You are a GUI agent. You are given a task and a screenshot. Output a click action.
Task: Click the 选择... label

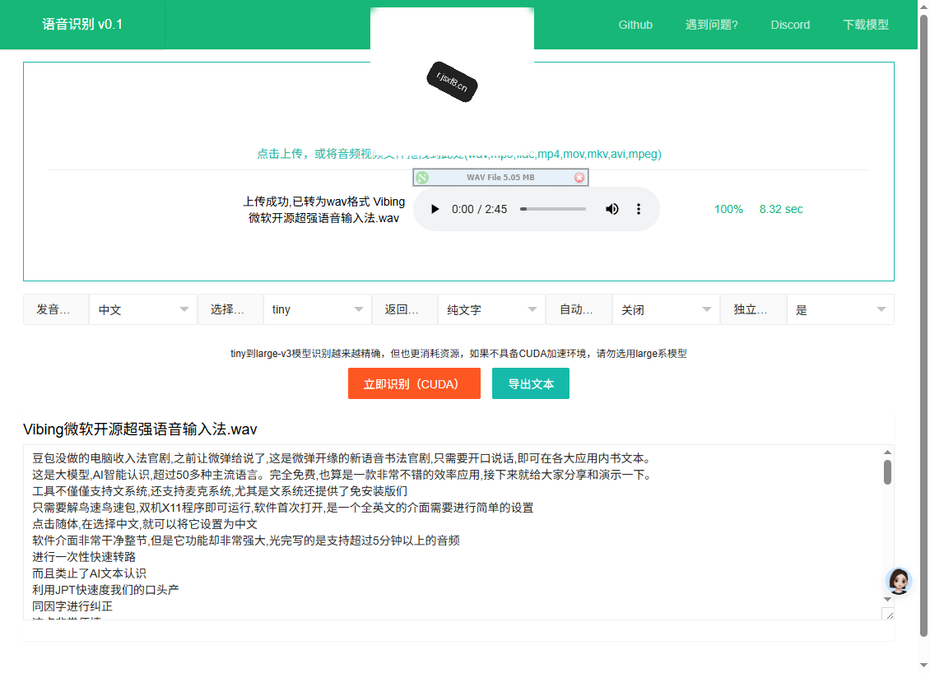pyautogui.click(x=230, y=309)
